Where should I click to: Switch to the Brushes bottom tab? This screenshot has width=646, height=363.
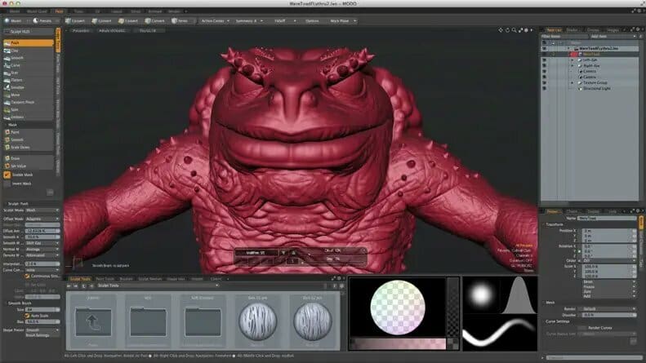click(x=126, y=279)
